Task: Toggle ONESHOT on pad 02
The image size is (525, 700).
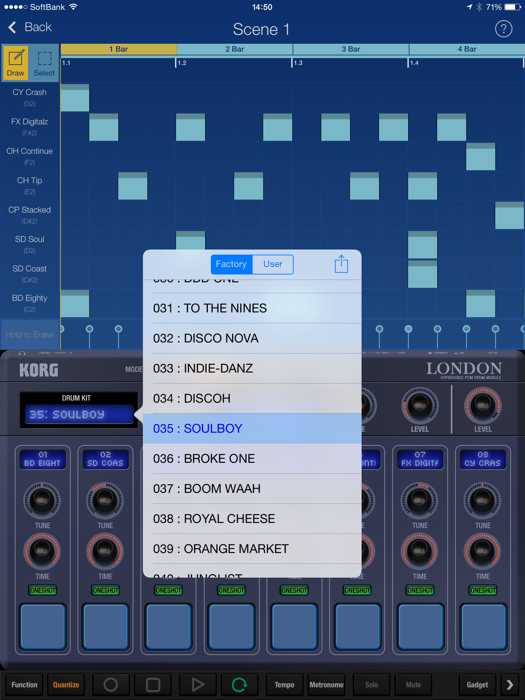Action: coord(106,590)
